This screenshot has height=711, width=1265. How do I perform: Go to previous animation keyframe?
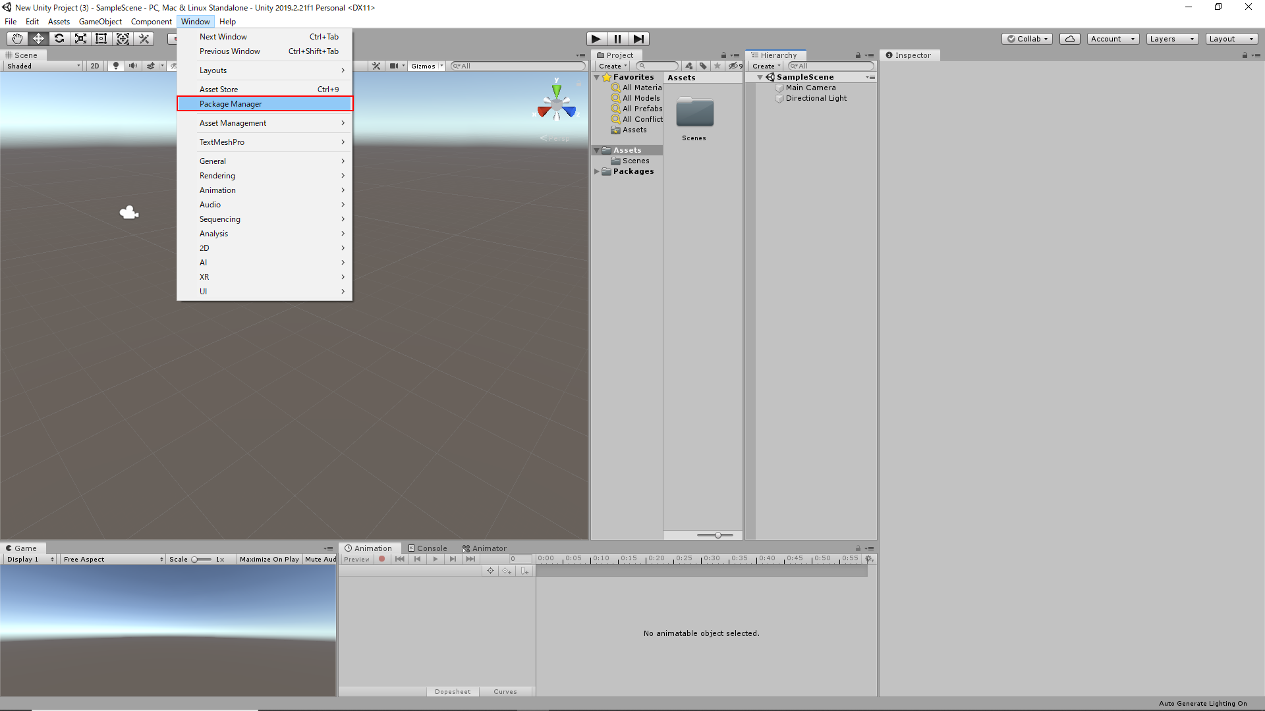[x=418, y=559]
